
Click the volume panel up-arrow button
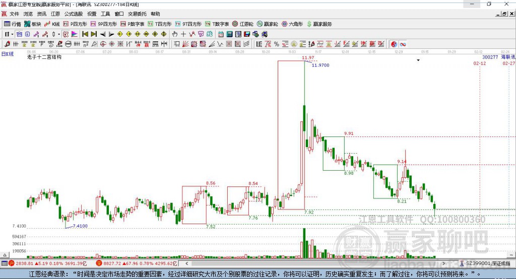tap(5, 255)
